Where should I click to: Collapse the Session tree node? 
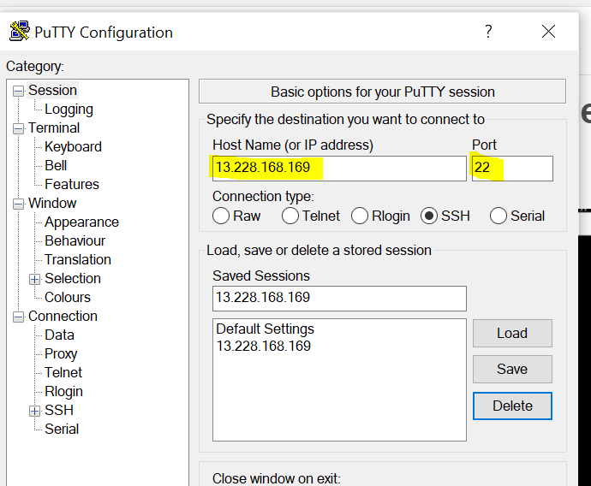(18, 91)
